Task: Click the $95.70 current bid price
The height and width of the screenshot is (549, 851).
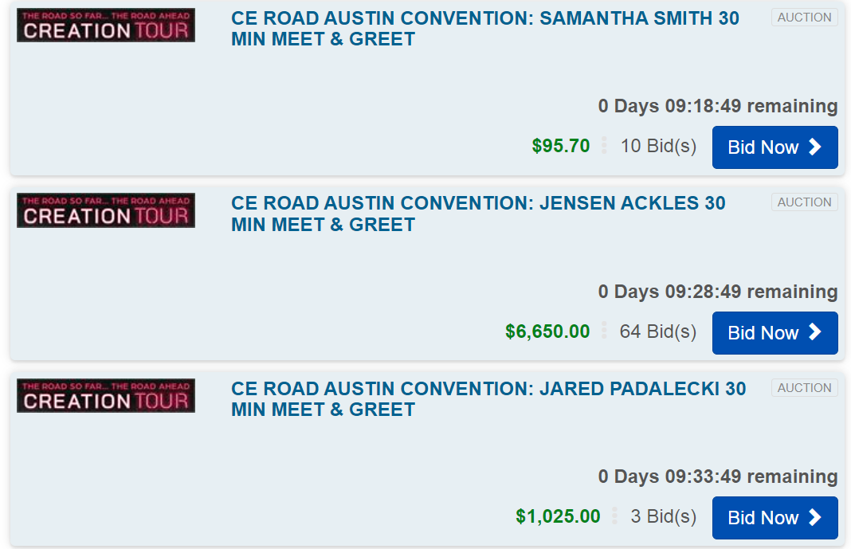Action: (x=561, y=146)
